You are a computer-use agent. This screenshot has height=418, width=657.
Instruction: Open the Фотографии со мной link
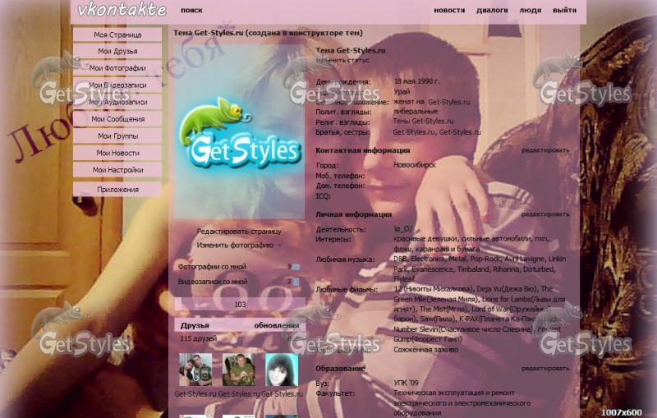[x=212, y=267]
